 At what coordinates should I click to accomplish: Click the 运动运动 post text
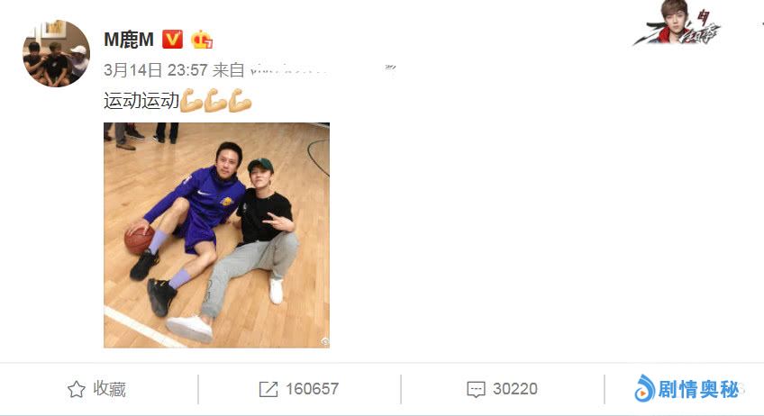click(141, 101)
